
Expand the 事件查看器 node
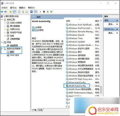[5, 26]
